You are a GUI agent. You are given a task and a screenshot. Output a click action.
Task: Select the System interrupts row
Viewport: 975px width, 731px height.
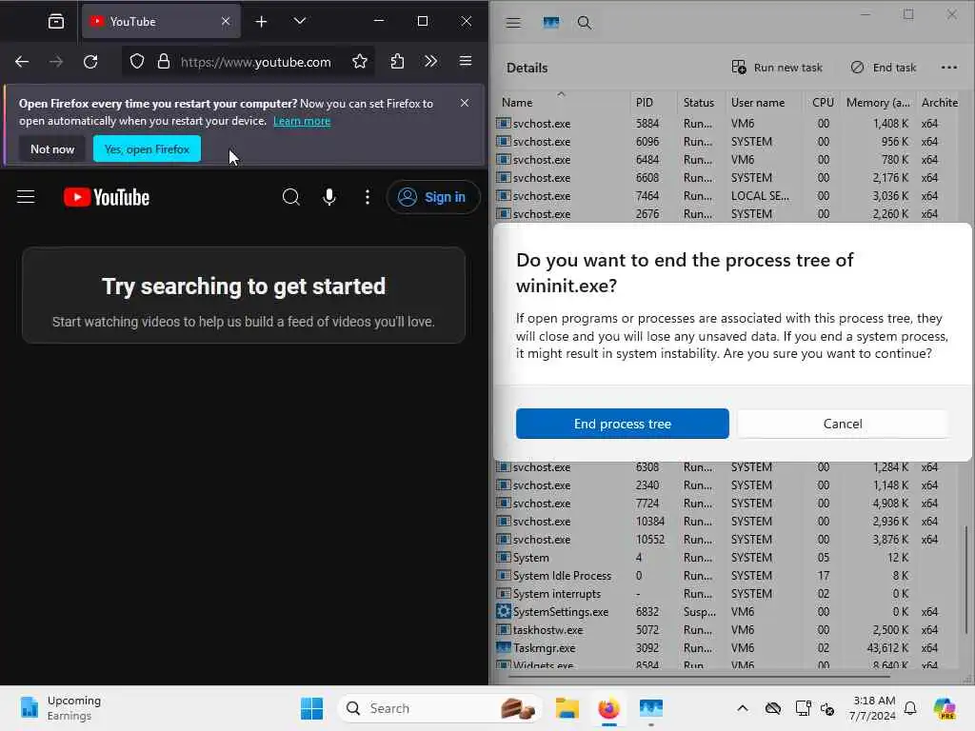pos(727,594)
